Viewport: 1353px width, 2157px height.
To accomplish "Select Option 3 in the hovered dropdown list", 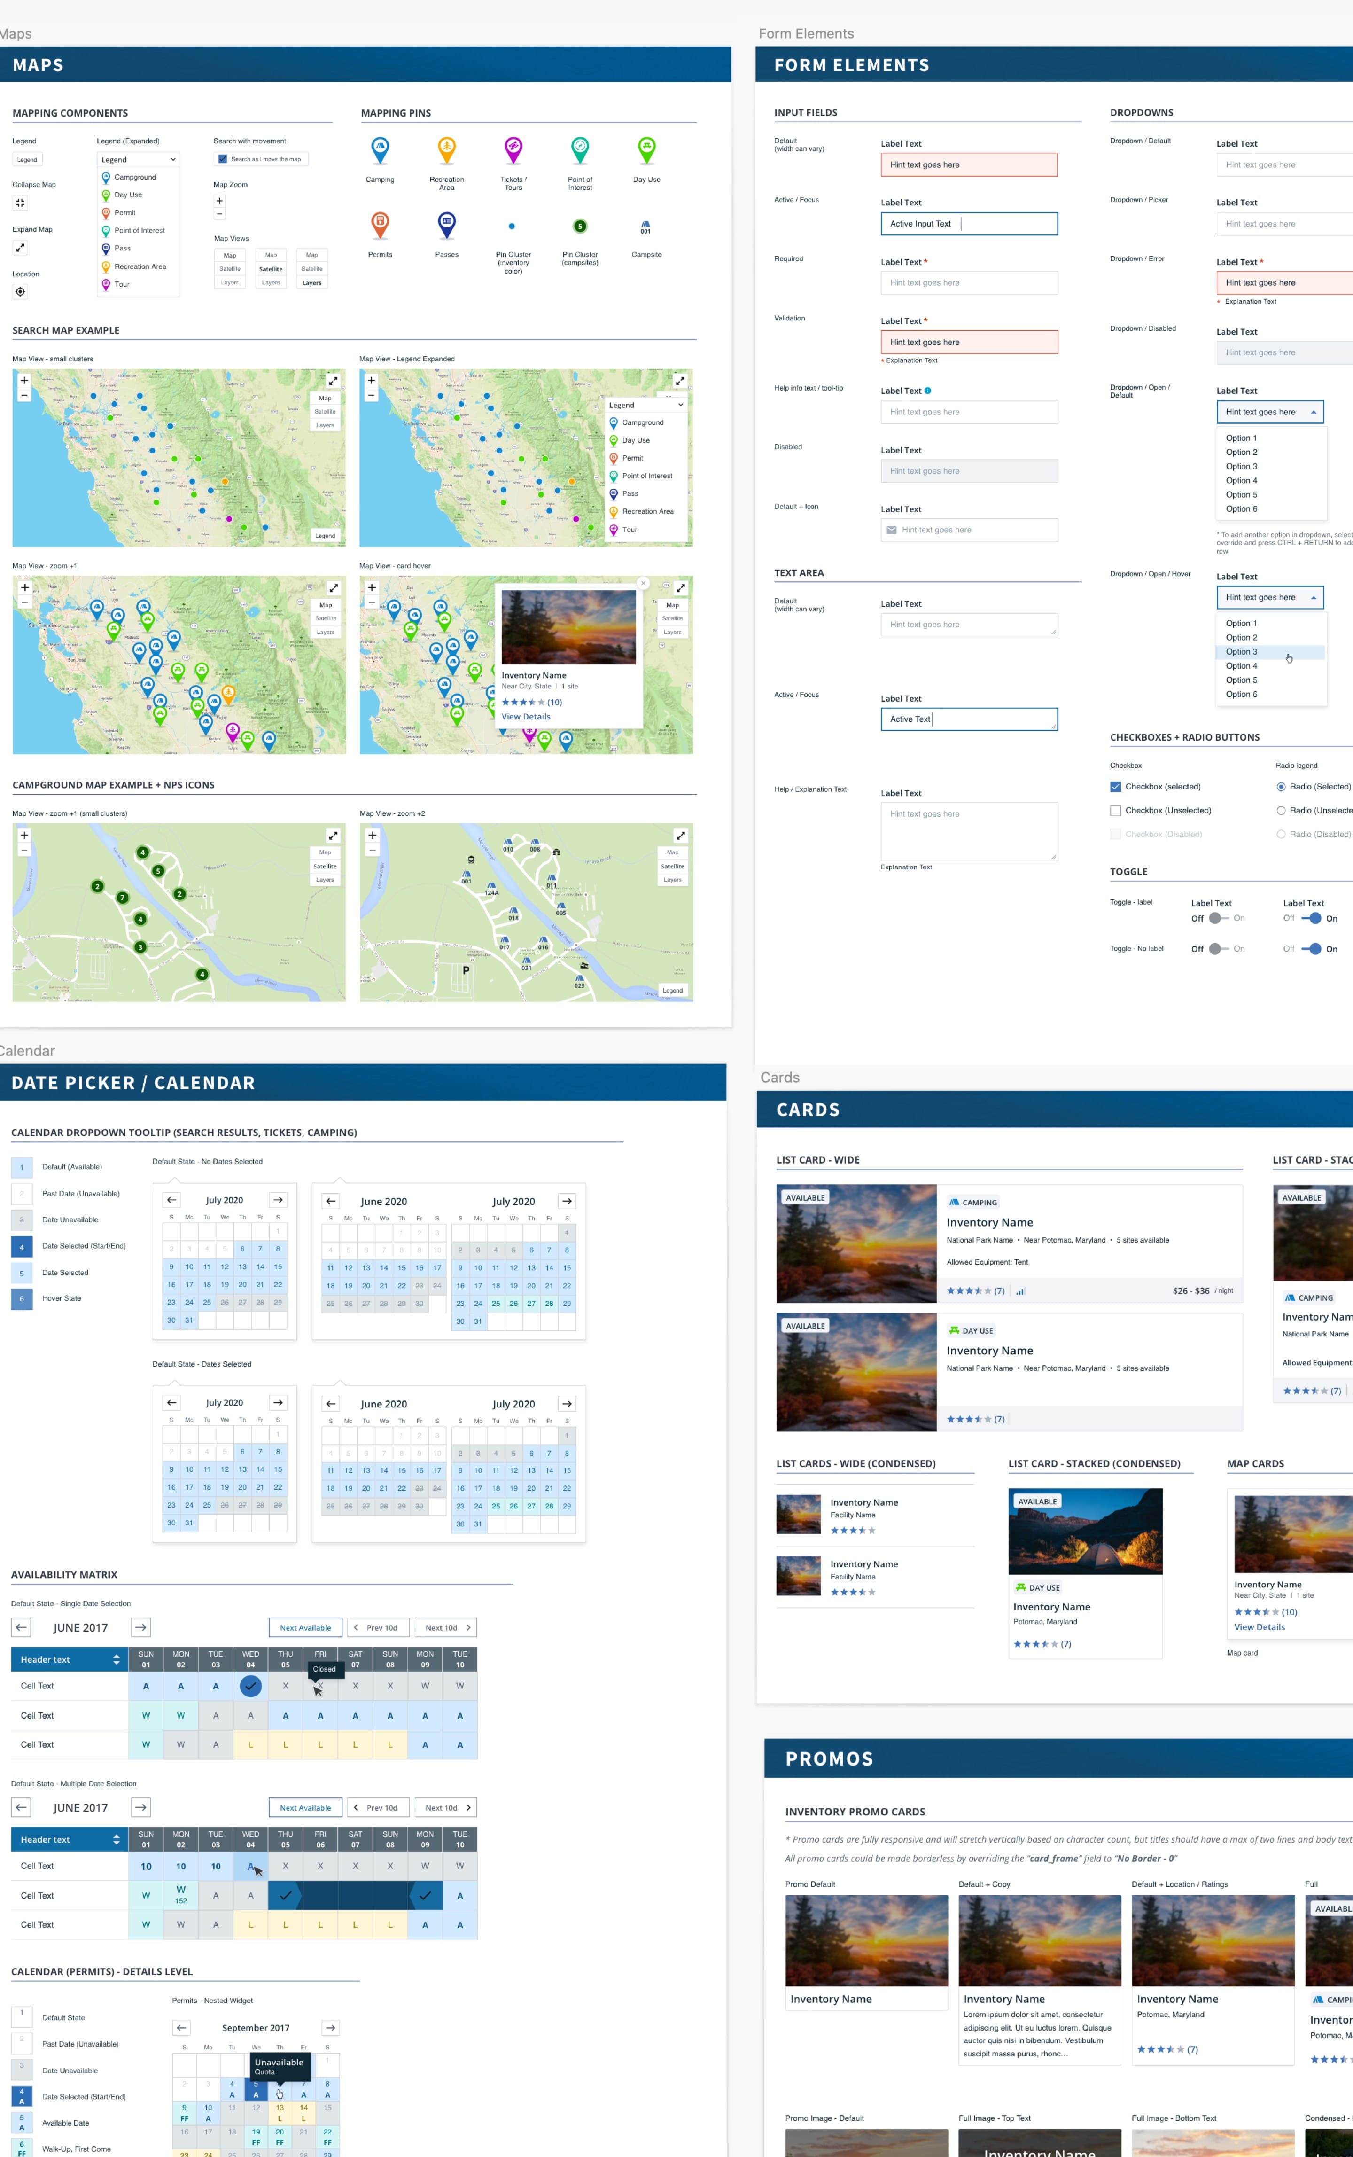I will (x=1241, y=652).
